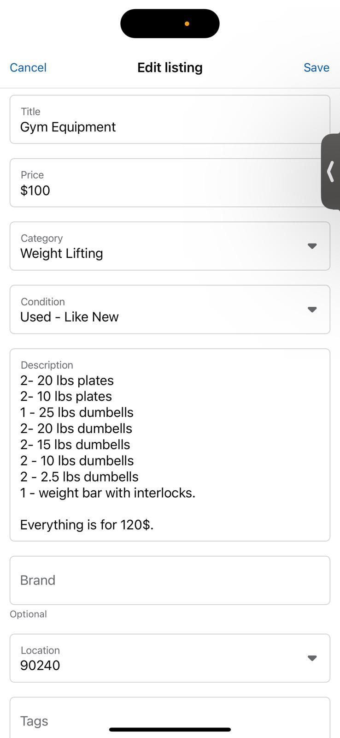340x738 pixels.
Task: Tap the home indicator bar
Action: click(170, 730)
